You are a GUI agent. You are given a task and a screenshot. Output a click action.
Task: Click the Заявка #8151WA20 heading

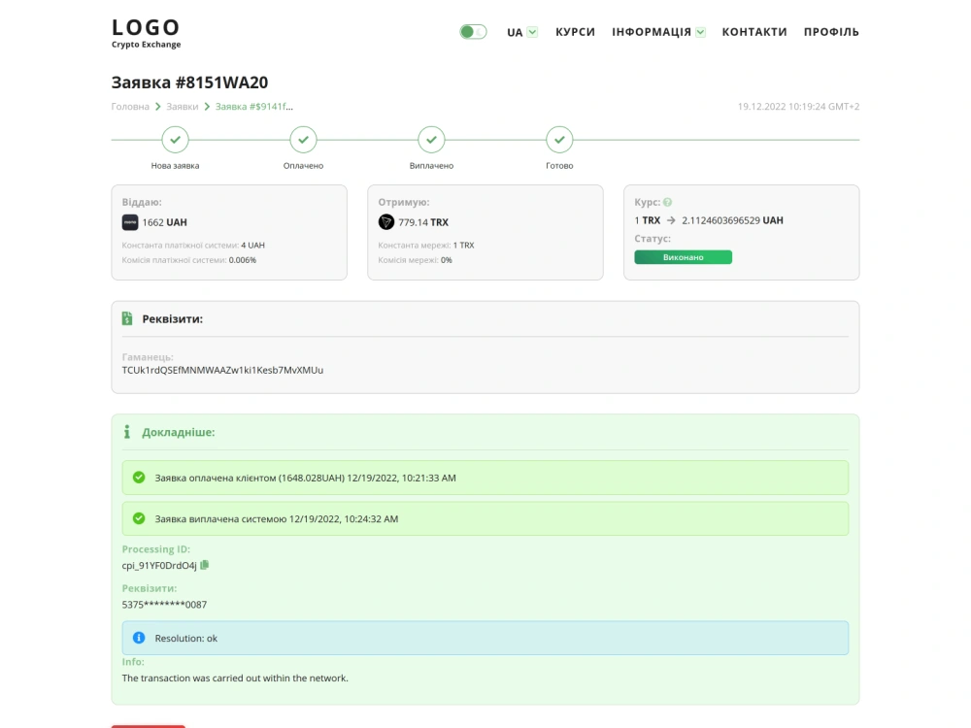[189, 83]
